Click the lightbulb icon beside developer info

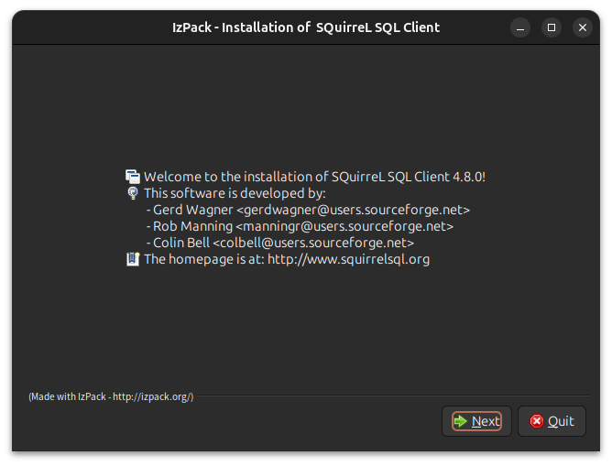pyautogui.click(x=133, y=193)
